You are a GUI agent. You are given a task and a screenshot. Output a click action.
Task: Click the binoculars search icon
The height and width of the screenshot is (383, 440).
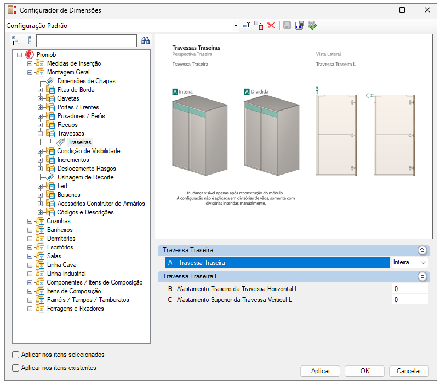[x=145, y=40]
